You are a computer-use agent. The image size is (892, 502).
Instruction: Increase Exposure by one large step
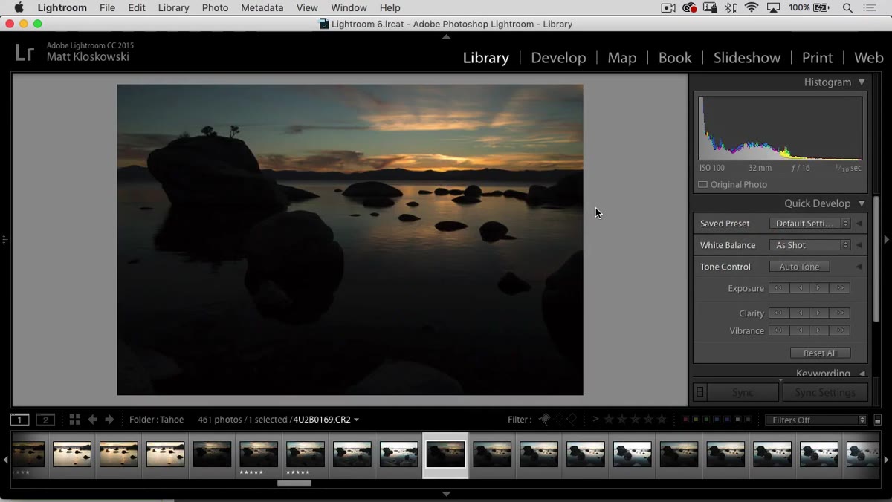[840, 288]
